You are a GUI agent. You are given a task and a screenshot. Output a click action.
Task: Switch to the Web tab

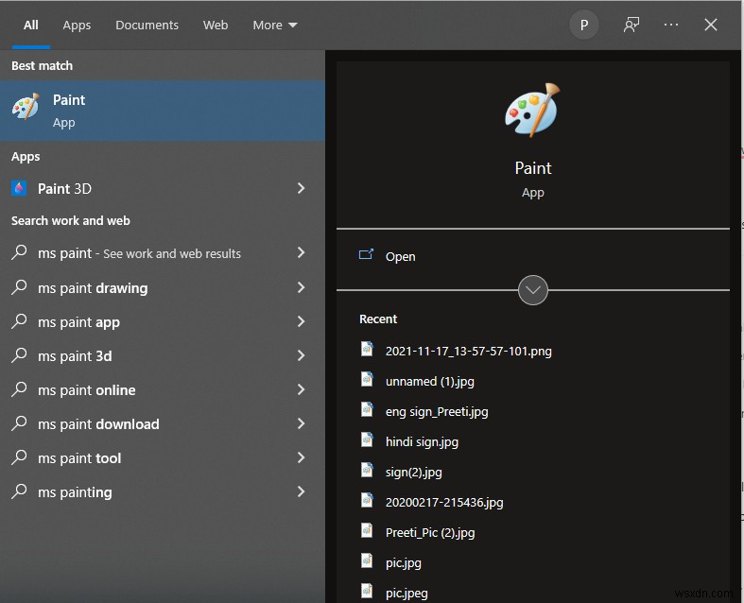216,26
